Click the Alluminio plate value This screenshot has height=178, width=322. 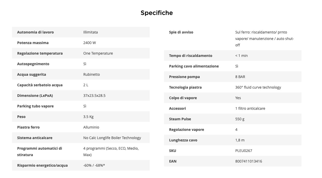pyautogui.click(x=91, y=127)
